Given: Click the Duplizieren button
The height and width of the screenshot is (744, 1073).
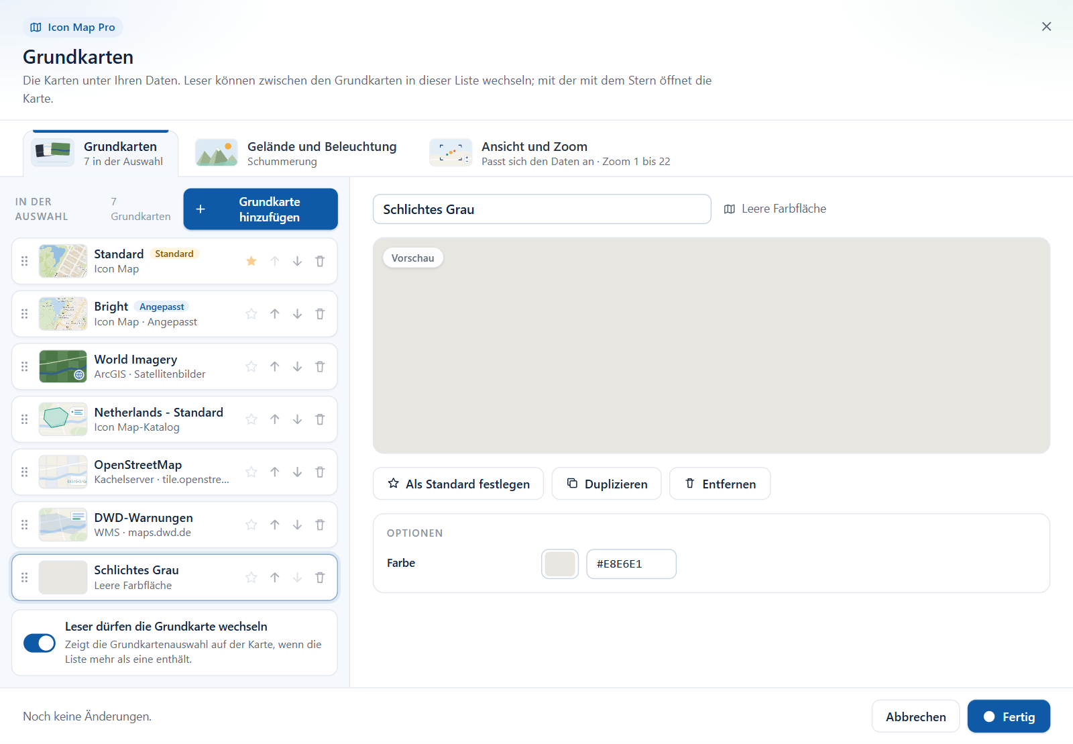Looking at the screenshot, I should point(607,484).
